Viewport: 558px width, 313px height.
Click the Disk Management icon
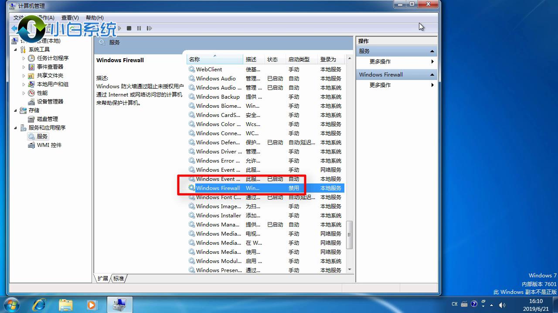pos(31,119)
